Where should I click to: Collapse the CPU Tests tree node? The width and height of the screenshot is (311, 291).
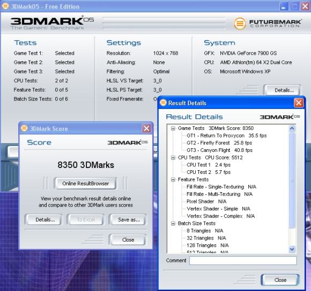pos(173,158)
